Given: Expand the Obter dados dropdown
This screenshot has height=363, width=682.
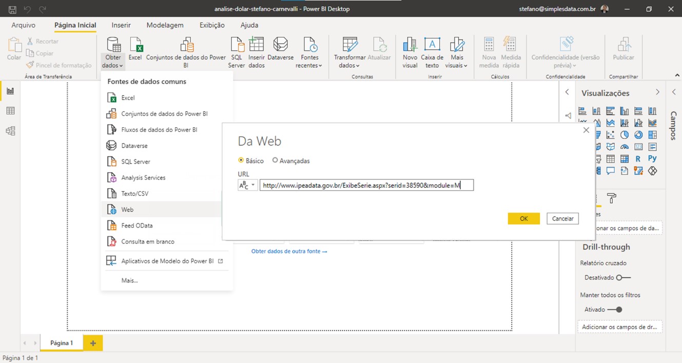Looking at the screenshot, I should (113, 66).
